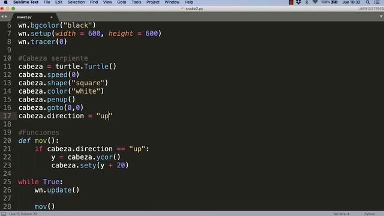Click the menu bar clock showing 10:32
The width and height of the screenshot is (384, 216).
pos(351,2)
